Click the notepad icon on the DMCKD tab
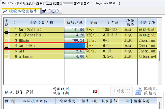The width and height of the screenshot is (165, 109). click(x=44, y=11)
